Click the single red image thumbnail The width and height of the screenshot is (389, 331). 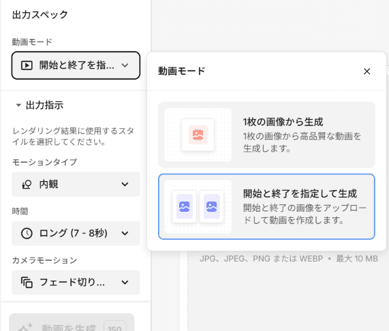click(198, 135)
